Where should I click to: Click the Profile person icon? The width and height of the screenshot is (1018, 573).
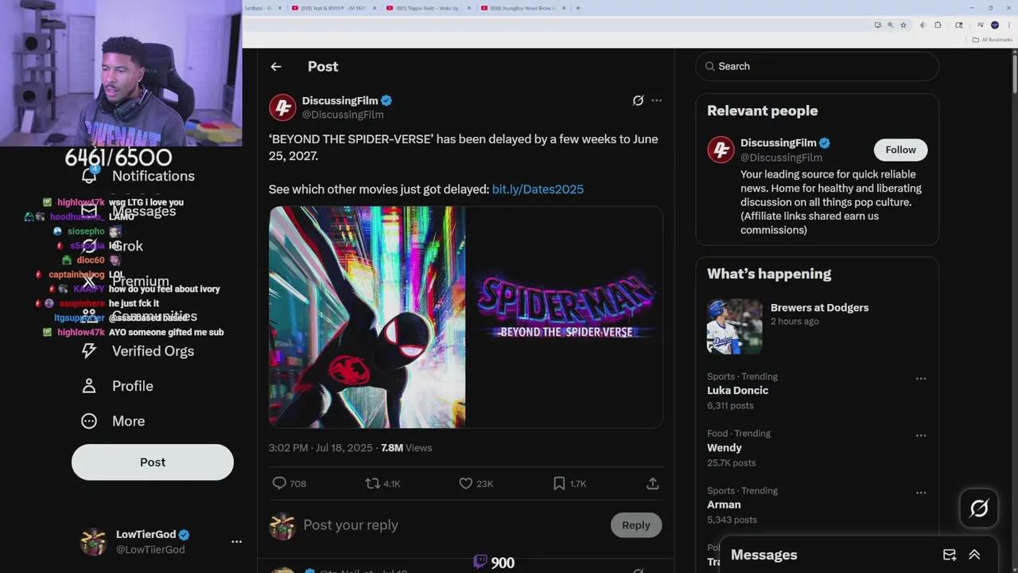coord(89,386)
